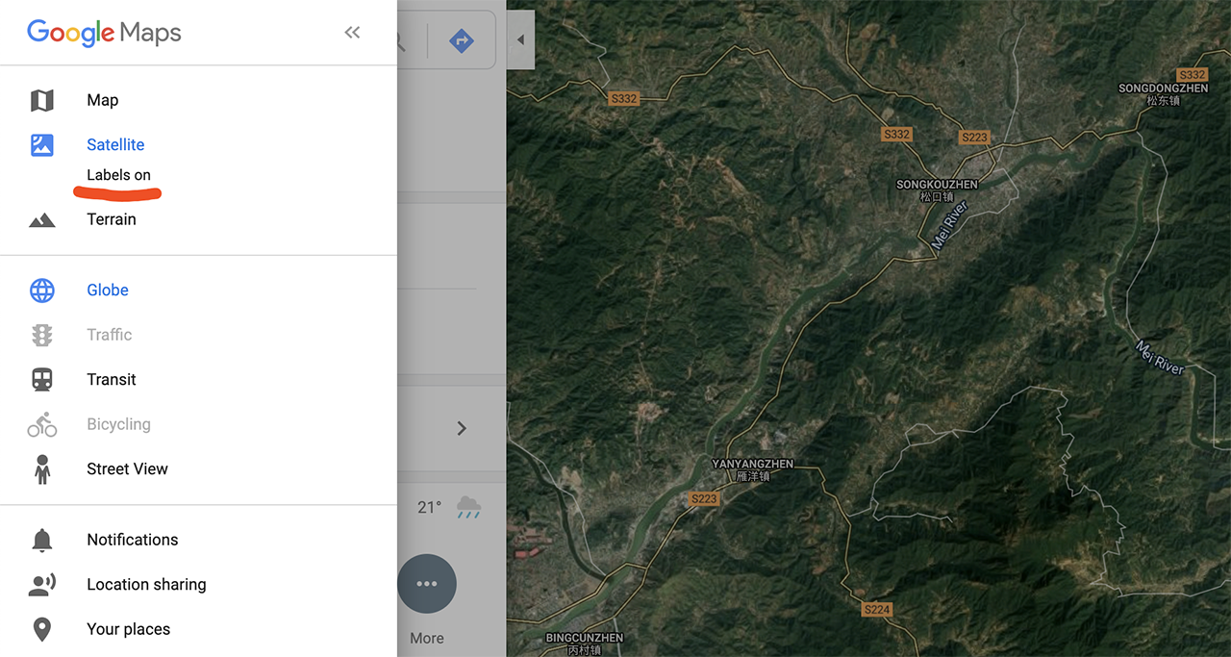Click the Bicycling cyclist icon
The width and height of the screenshot is (1231, 657).
(42, 424)
